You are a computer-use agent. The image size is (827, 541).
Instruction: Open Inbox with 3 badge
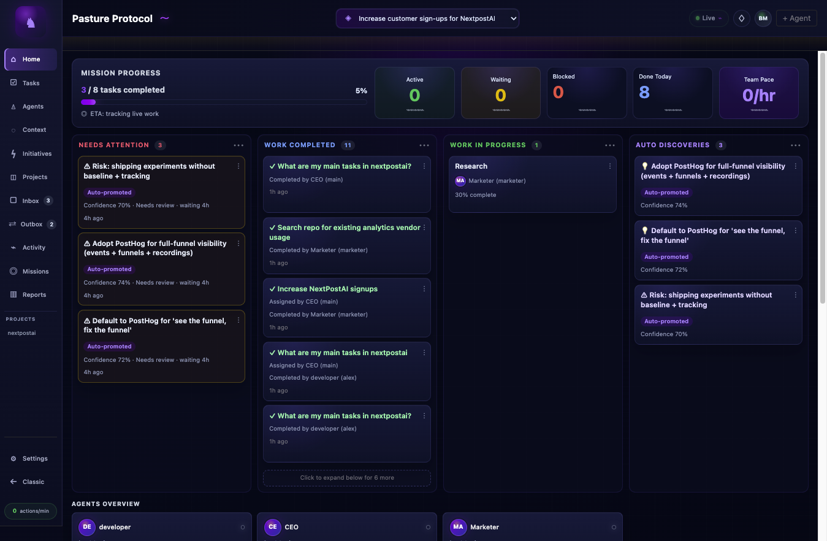31,201
